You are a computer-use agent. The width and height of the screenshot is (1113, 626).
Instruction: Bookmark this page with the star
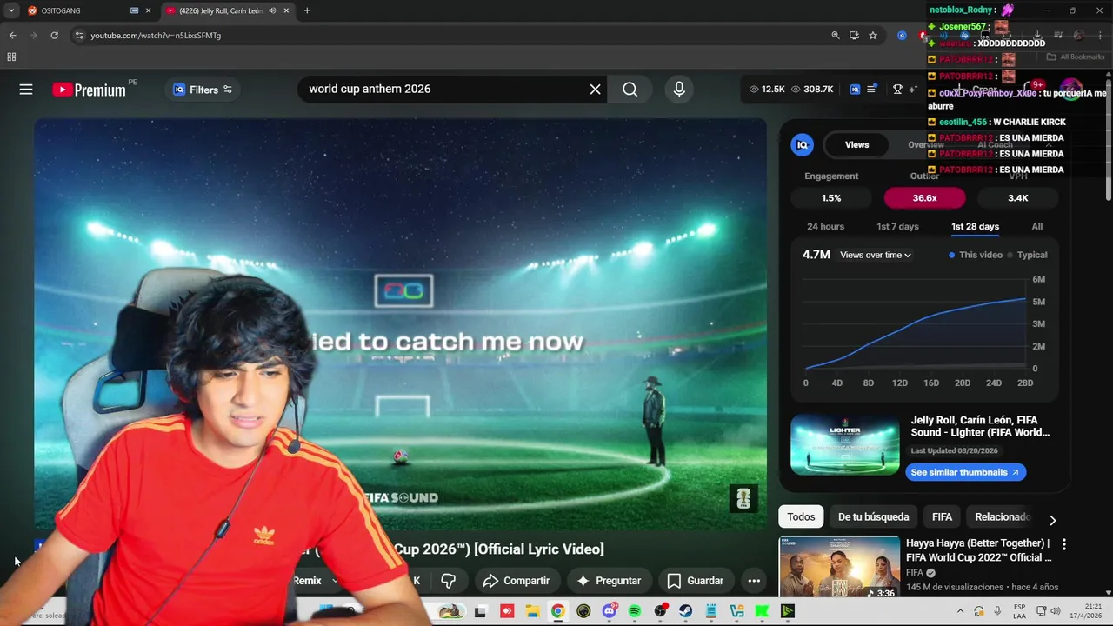tap(873, 36)
